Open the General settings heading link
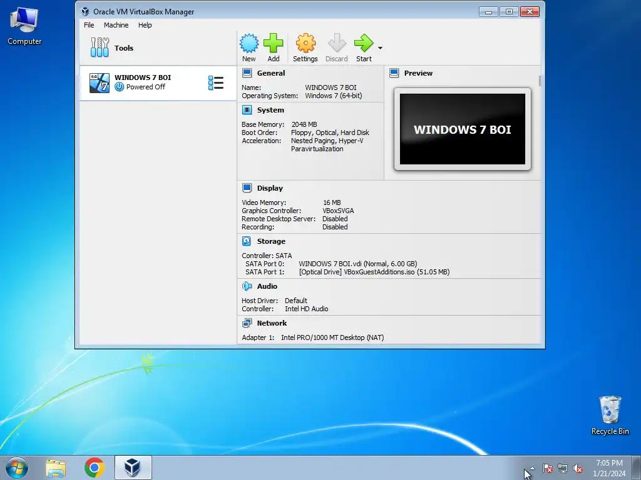Screen dimensions: 641x480 271,73
